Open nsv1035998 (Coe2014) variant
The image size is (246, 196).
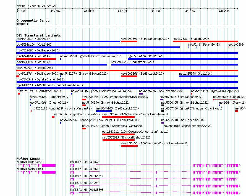pyautogui.click(x=196, y=74)
